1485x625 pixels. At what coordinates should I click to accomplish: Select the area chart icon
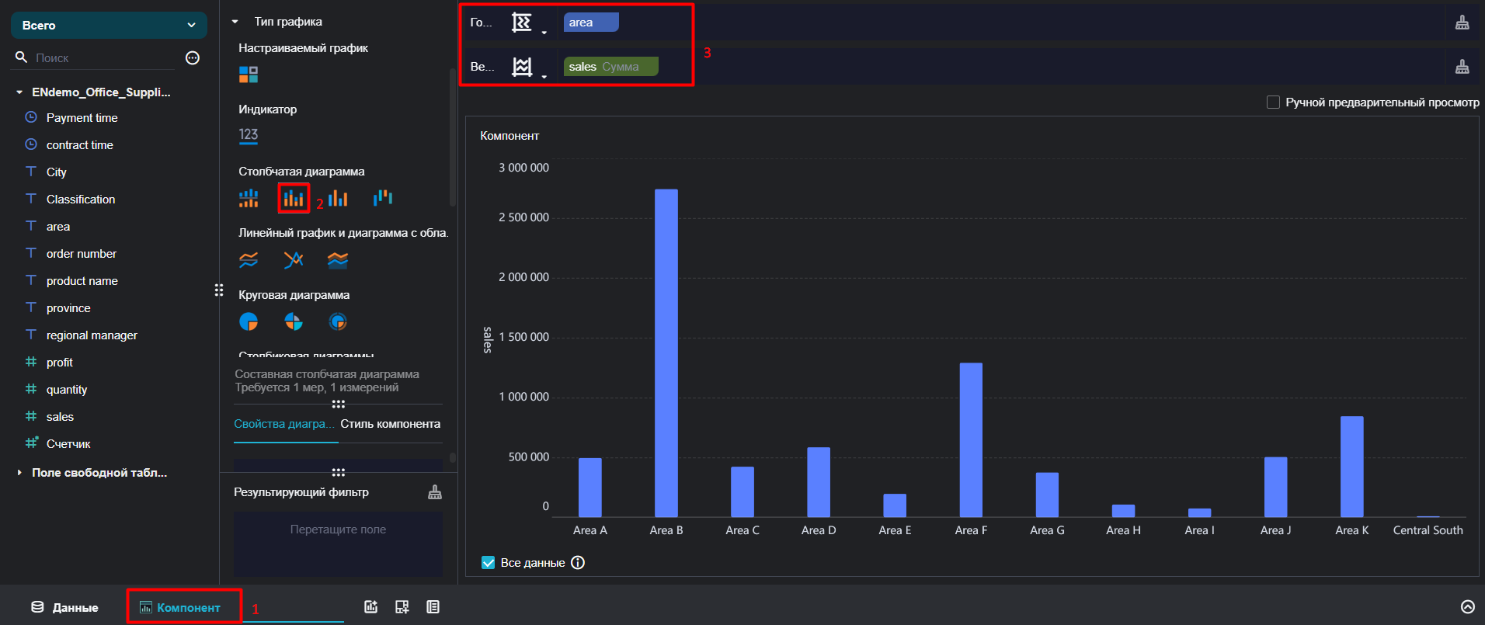click(338, 260)
